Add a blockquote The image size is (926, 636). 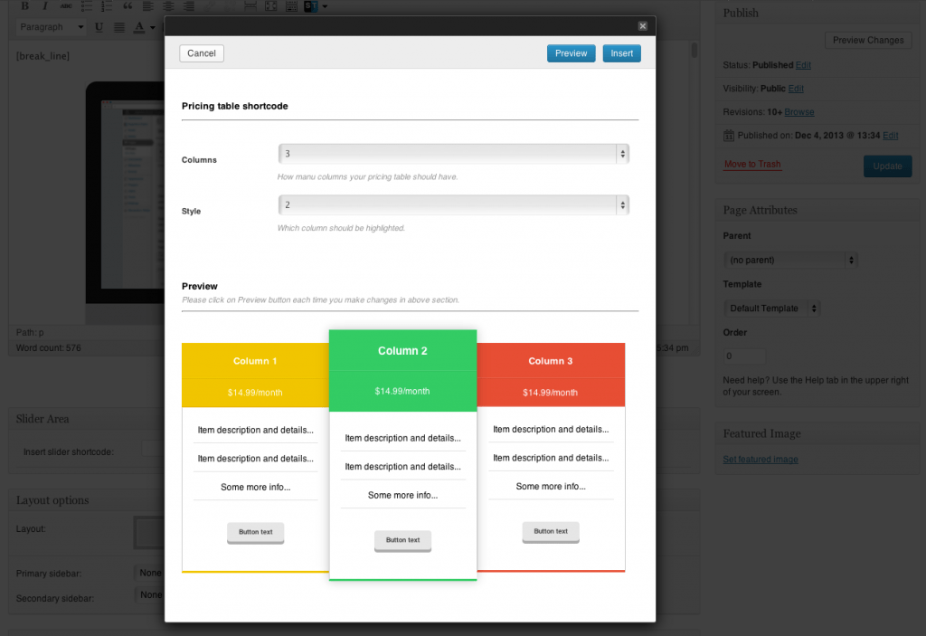[128, 5]
